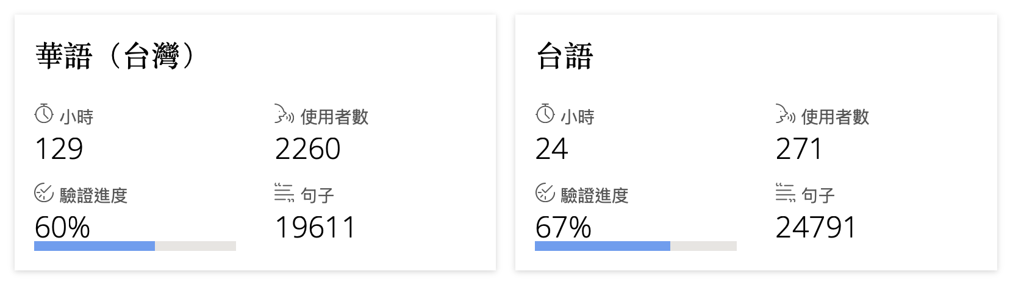Image resolution: width=1010 pixels, height=285 pixels.
Task: Click the clock icon in 華語（台灣）card
Action: click(x=44, y=114)
